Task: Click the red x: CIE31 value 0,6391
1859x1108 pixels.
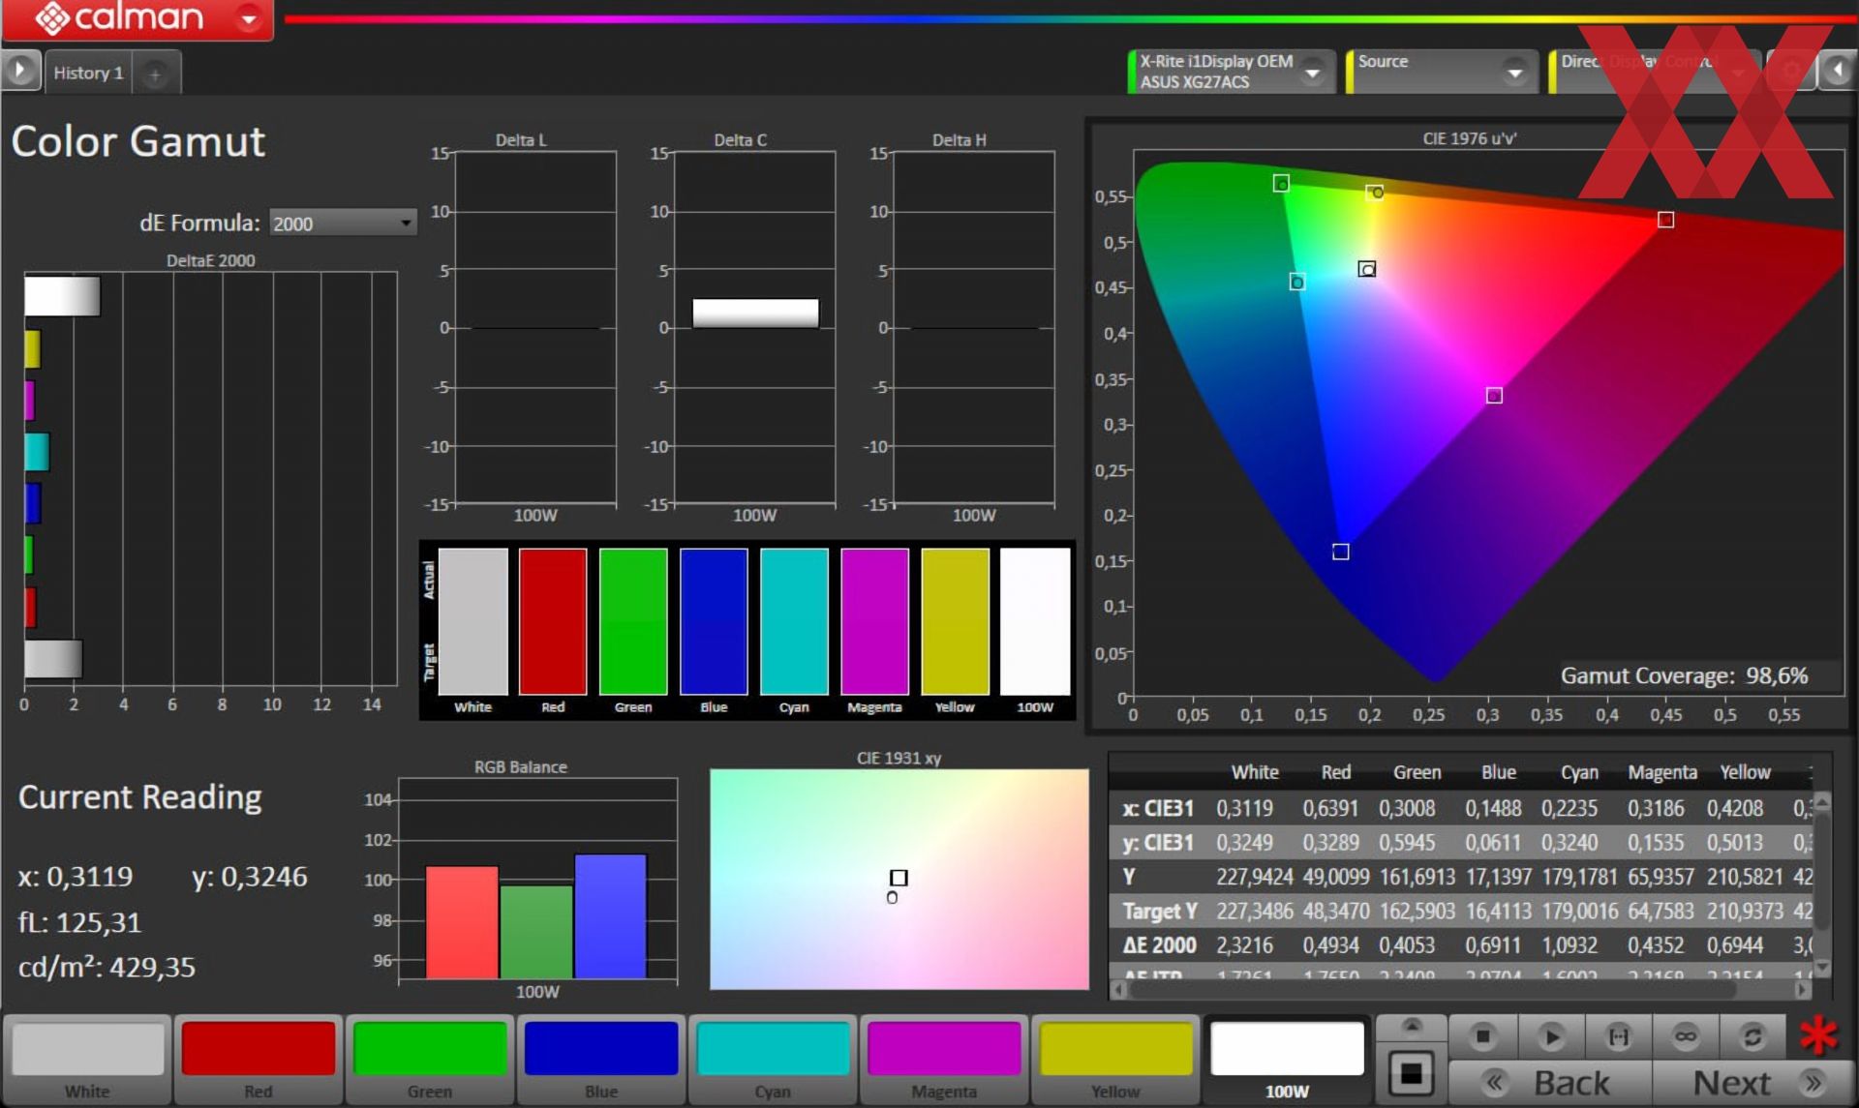Action: point(1330,808)
